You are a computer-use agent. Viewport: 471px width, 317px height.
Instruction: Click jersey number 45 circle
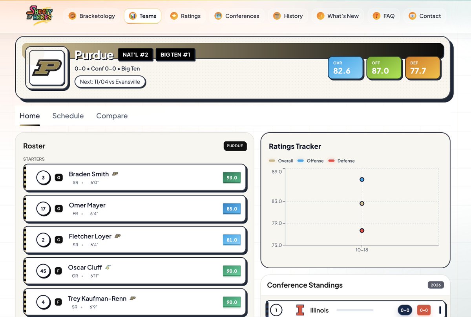coord(43,271)
